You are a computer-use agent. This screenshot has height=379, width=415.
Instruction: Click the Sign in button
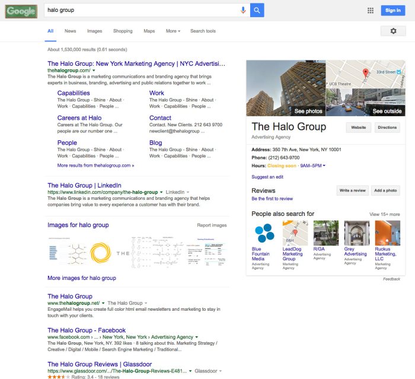(x=393, y=10)
